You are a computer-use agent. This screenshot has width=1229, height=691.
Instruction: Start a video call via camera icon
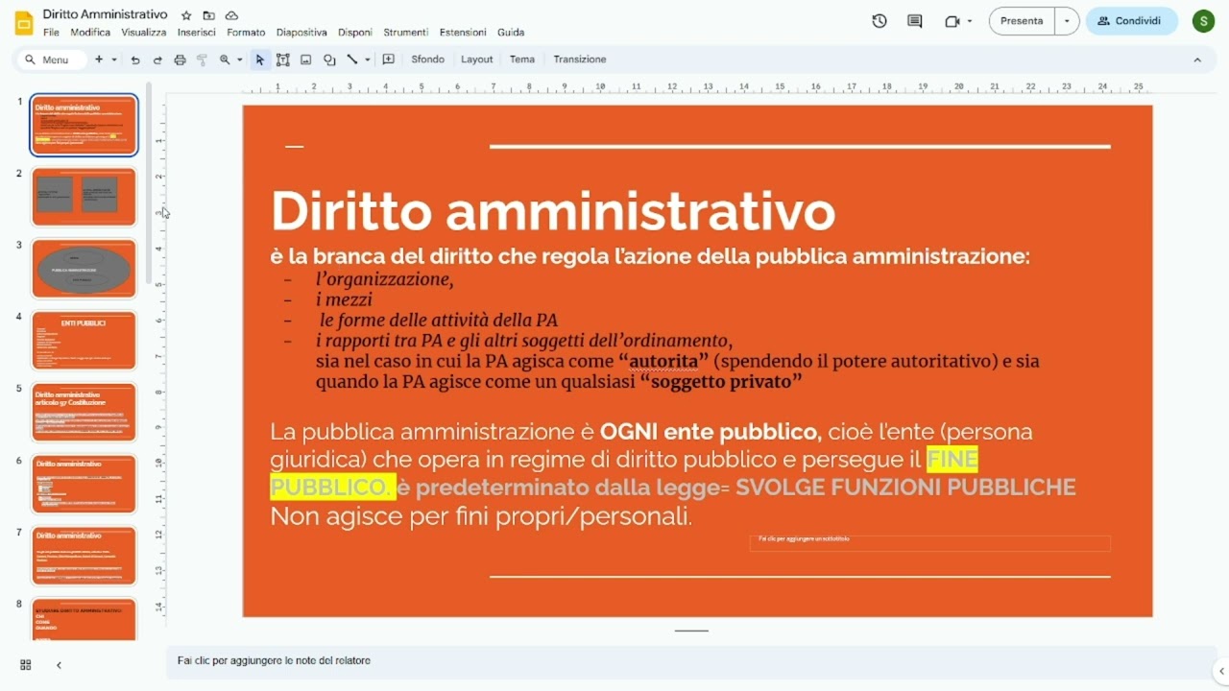coord(952,21)
